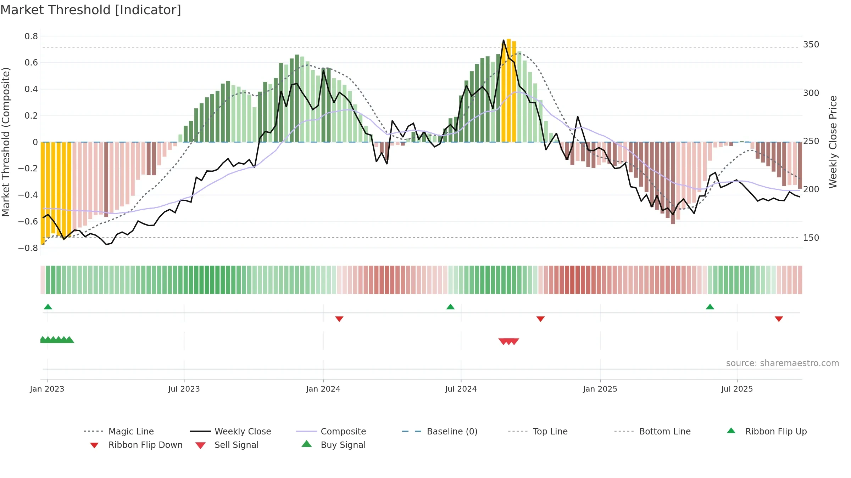This screenshot has height=478, width=851.
Task: Toggle the Bottom Line legend entry
Action: point(652,431)
